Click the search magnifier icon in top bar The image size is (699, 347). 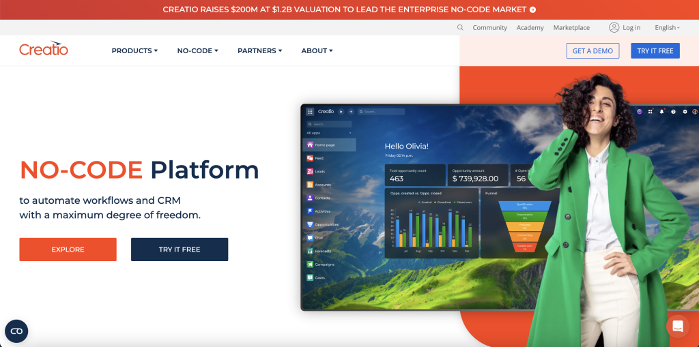[460, 28]
